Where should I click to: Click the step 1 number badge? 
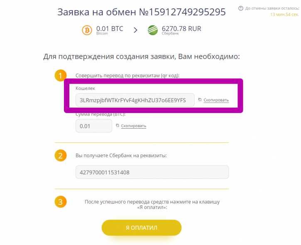(60, 75)
